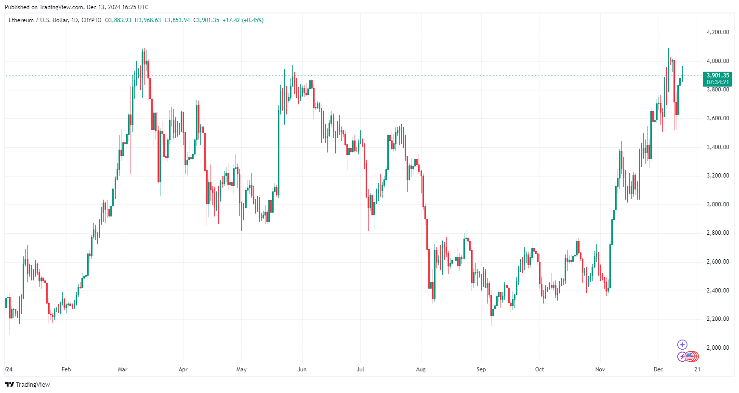This screenshot has width=739, height=393.
Task: Click the 2,800.00 price axis label
Action: [x=718, y=233]
